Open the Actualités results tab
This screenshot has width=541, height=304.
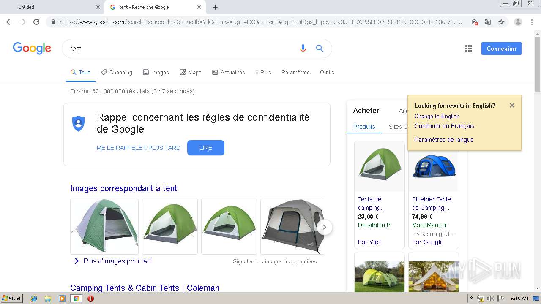pos(229,73)
